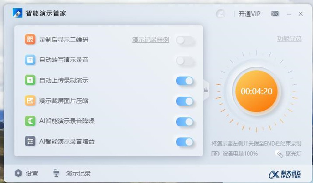313x183 pixels.
Task: Click the green upload icon beside 自动上传录制演示
Action: point(30,80)
